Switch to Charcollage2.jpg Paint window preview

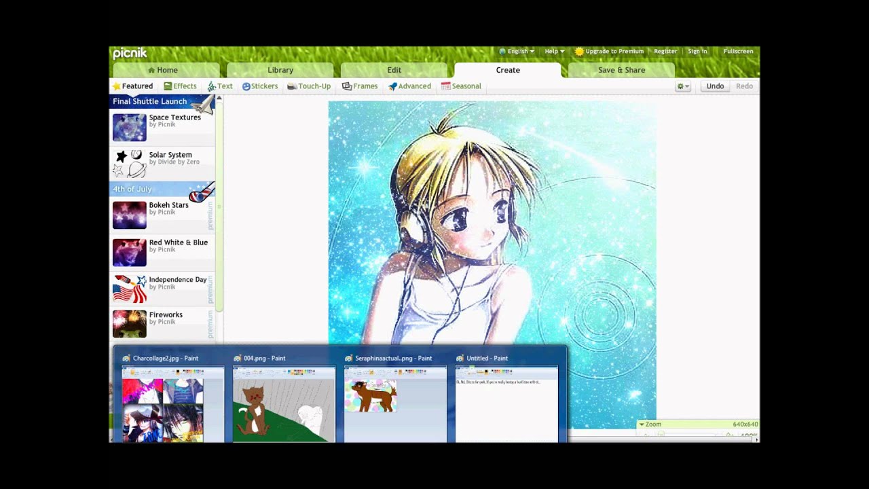point(172,403)
